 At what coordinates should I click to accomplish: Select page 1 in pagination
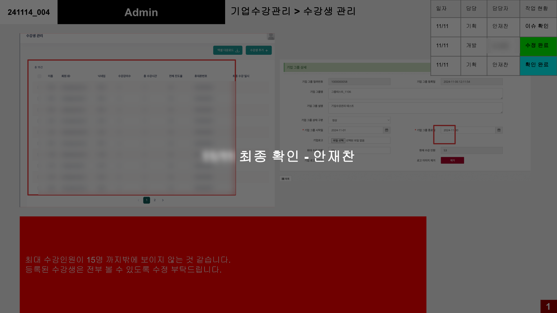point(147,200)
